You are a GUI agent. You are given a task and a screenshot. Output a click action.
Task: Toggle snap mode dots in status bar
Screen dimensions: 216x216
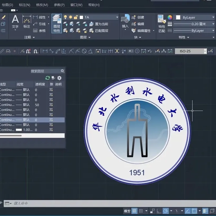141,211
